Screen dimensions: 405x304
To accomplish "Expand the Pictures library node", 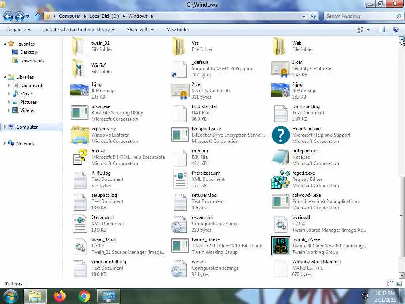I will (9, 102).
